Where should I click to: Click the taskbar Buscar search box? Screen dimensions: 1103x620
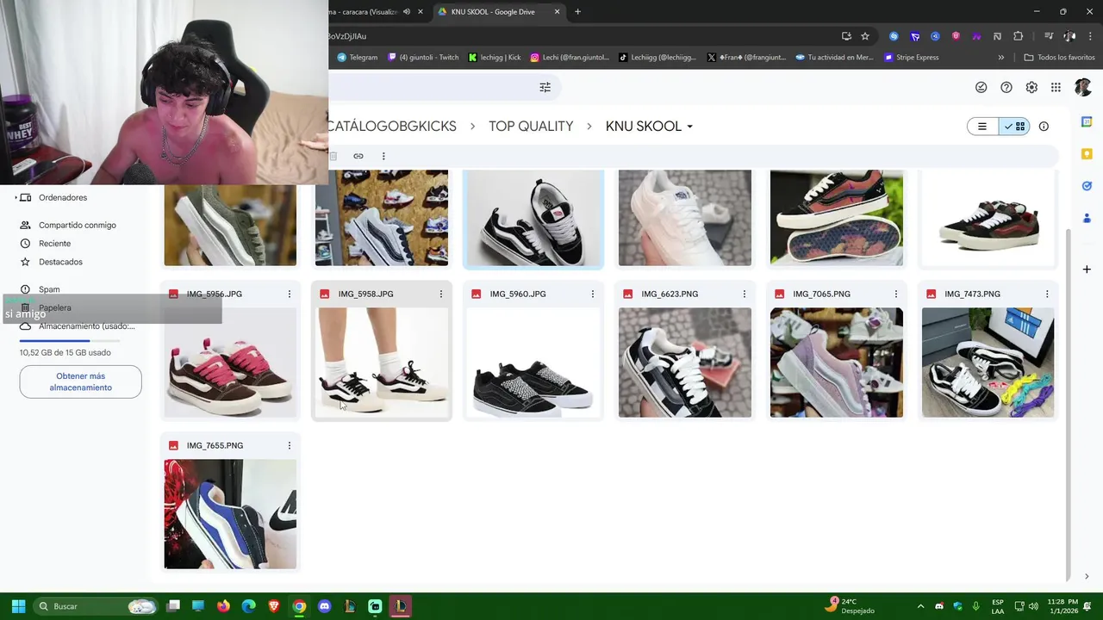[97, 606]
